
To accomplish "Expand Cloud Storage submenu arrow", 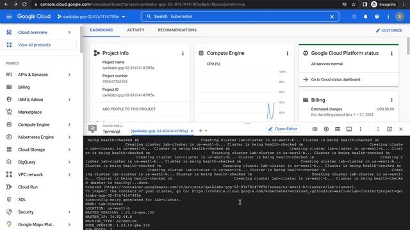I will coord(69,149).
